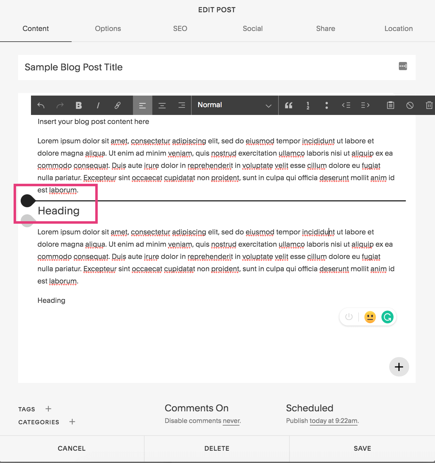The width and height of the screenshot is (435, 463).
Task: Clear formatting with the strikeout circle icon
Action: tap(410, 105)
